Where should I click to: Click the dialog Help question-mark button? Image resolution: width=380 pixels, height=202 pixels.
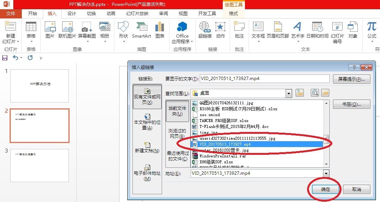click(354, 67)
